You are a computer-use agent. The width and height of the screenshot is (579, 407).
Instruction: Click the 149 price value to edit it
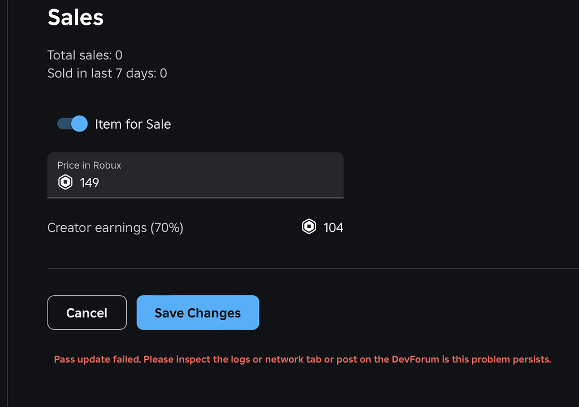coord(89,182)
